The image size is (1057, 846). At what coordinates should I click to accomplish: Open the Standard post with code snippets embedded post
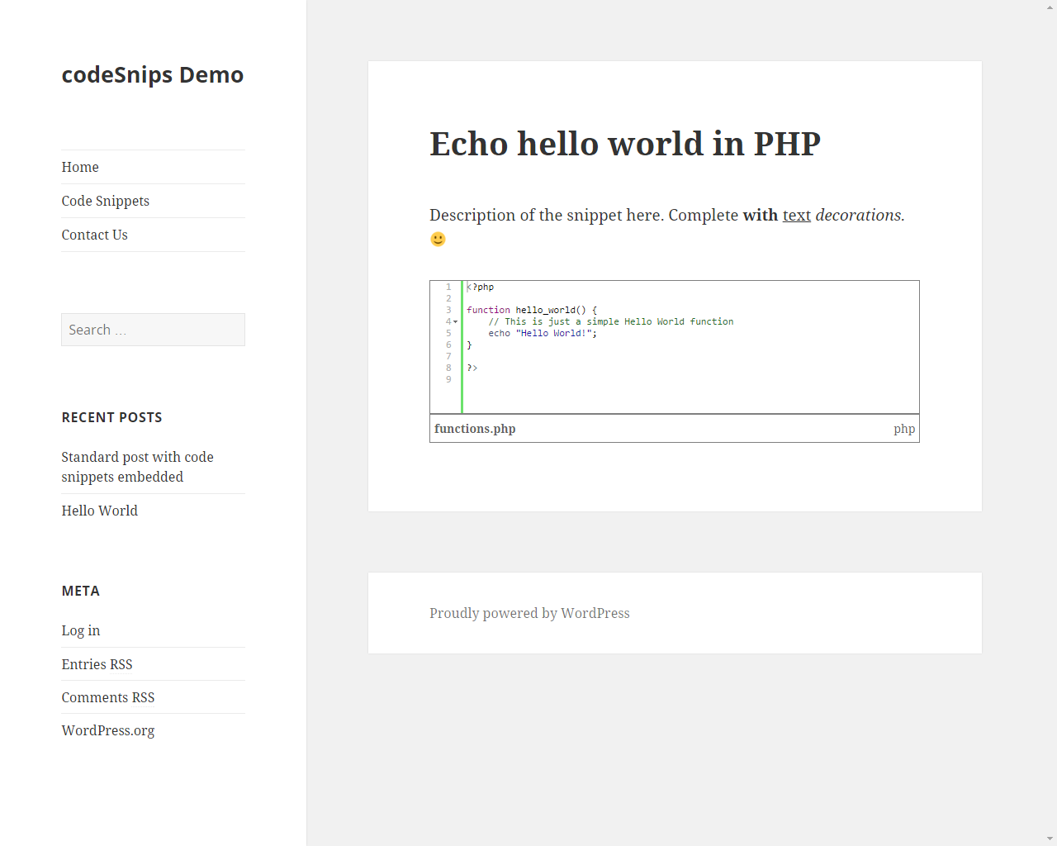point(137,467)
